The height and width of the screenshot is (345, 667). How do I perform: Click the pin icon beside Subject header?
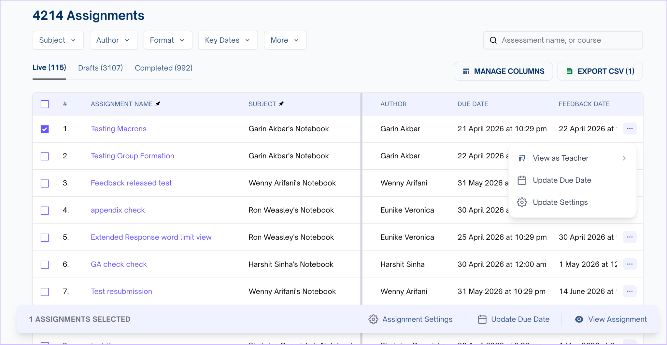281,104
